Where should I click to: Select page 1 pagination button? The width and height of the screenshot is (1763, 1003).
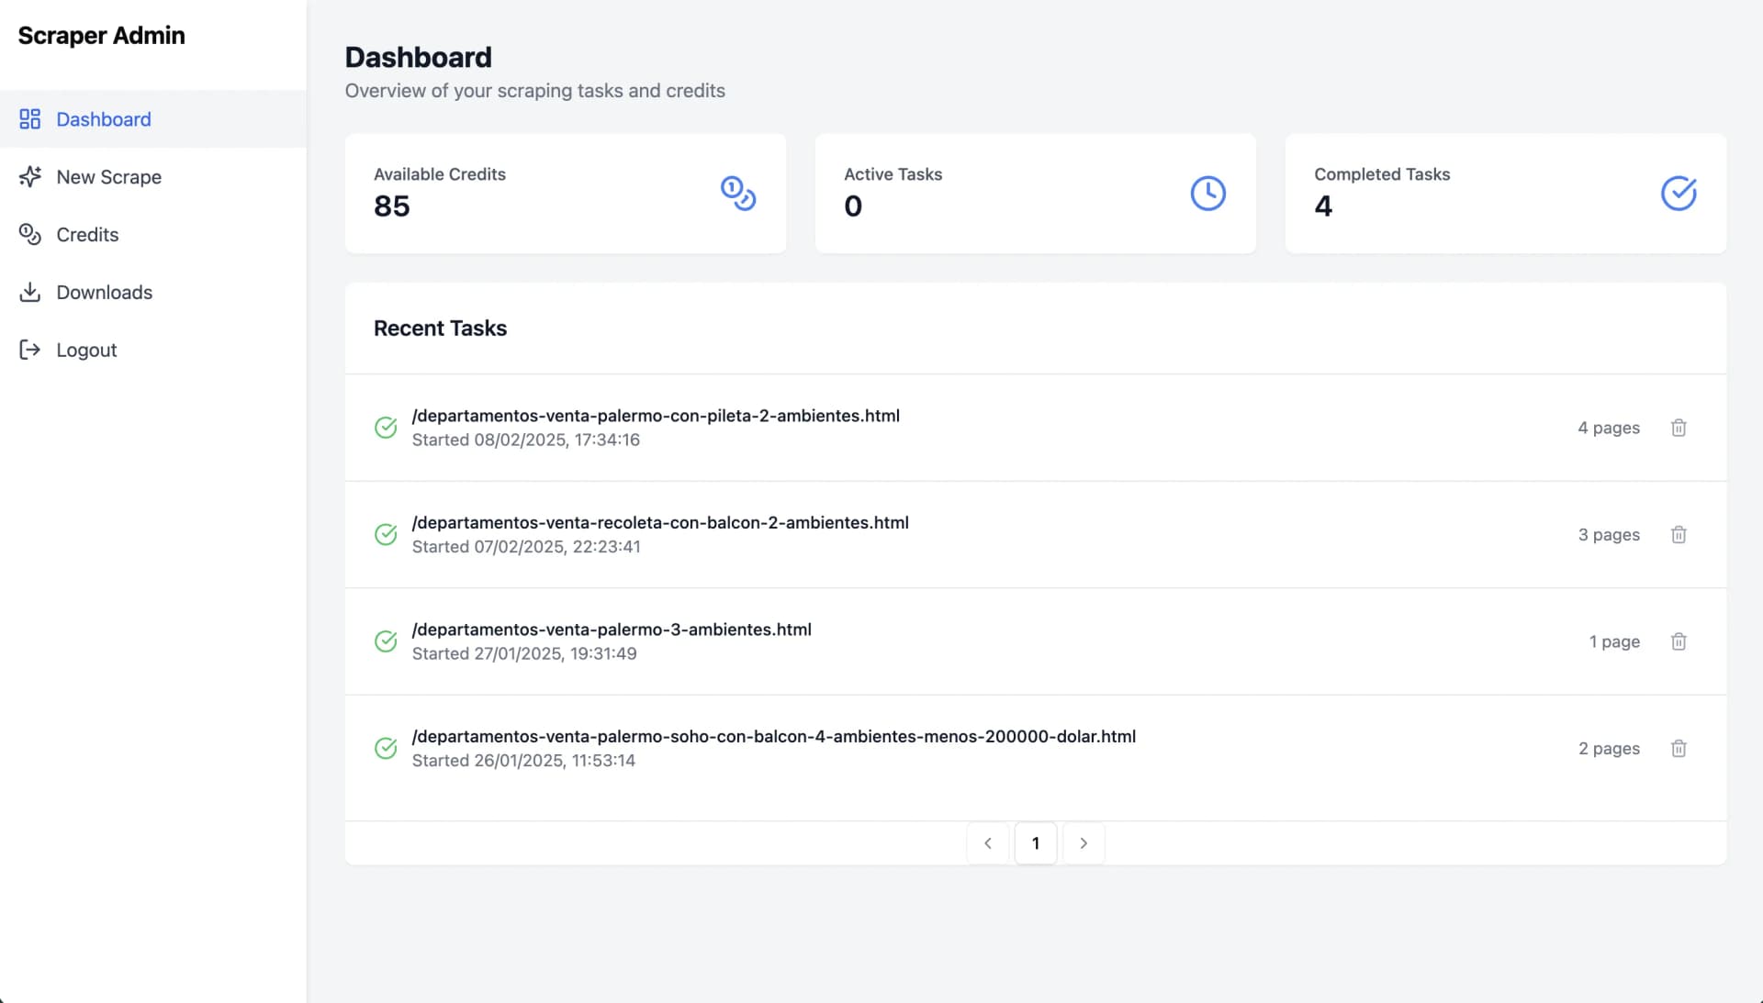click(1035, 843)
